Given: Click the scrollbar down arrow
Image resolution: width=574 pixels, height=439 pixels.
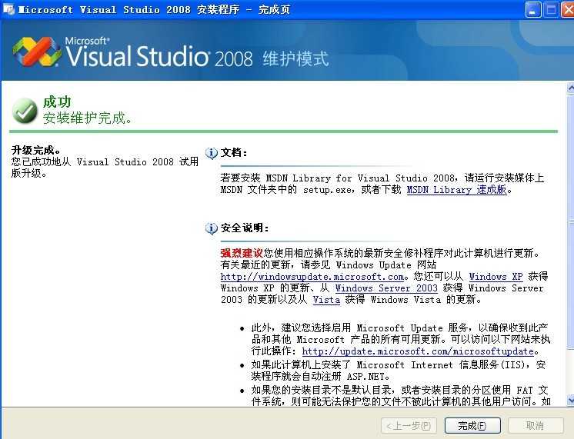Looking at the screenshot, I should coord(570,401).
